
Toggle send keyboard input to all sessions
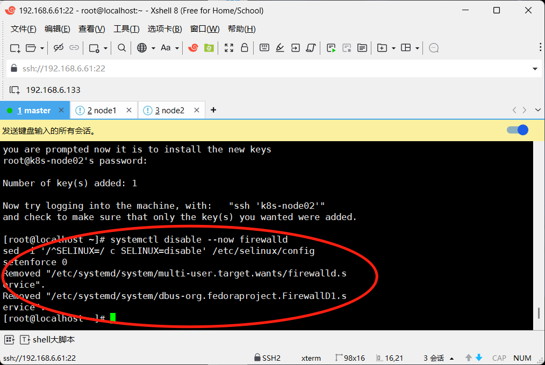coord(518,130)
